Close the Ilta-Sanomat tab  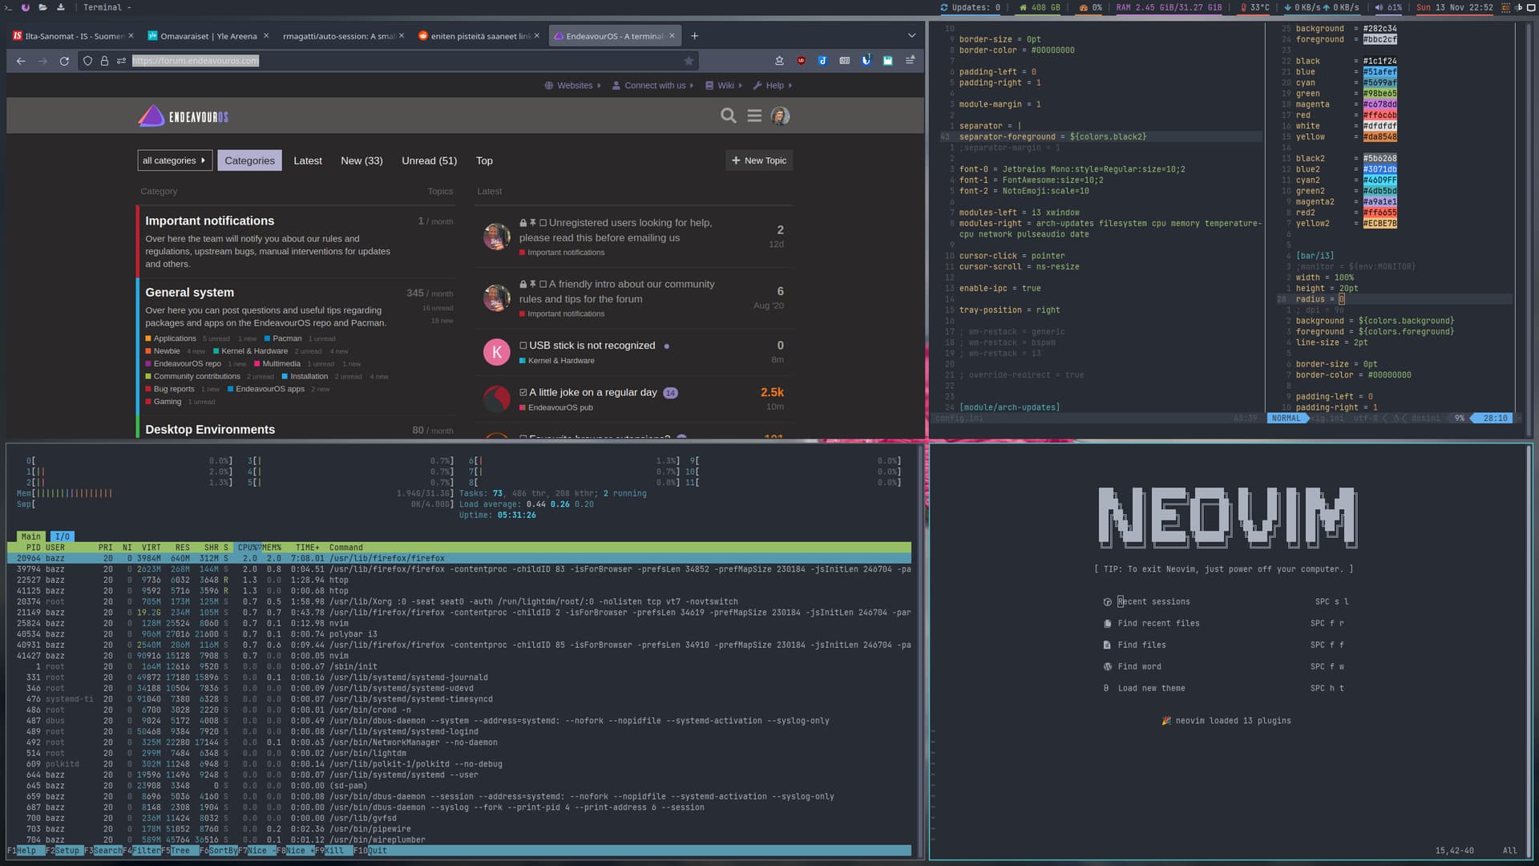tap(131, 36)
